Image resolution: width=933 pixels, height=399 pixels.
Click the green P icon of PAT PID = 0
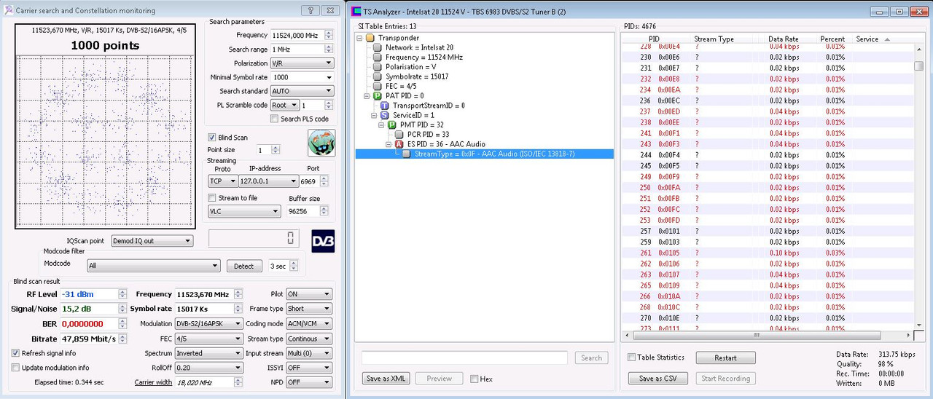click(377, 95)
